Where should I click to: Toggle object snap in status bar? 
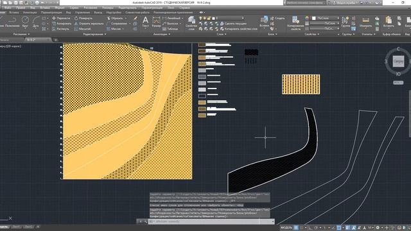[x=339, y=228]
